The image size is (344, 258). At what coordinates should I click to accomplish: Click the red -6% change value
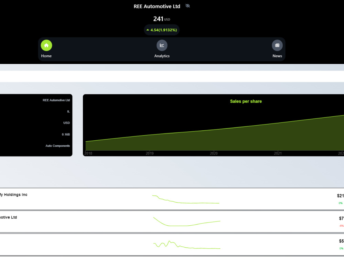[x=341, y=226]
